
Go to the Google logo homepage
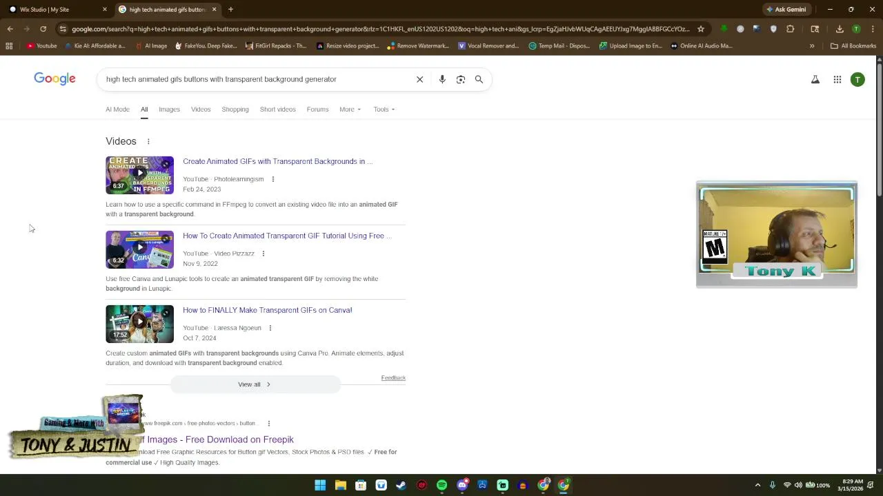tap(54, 79)
